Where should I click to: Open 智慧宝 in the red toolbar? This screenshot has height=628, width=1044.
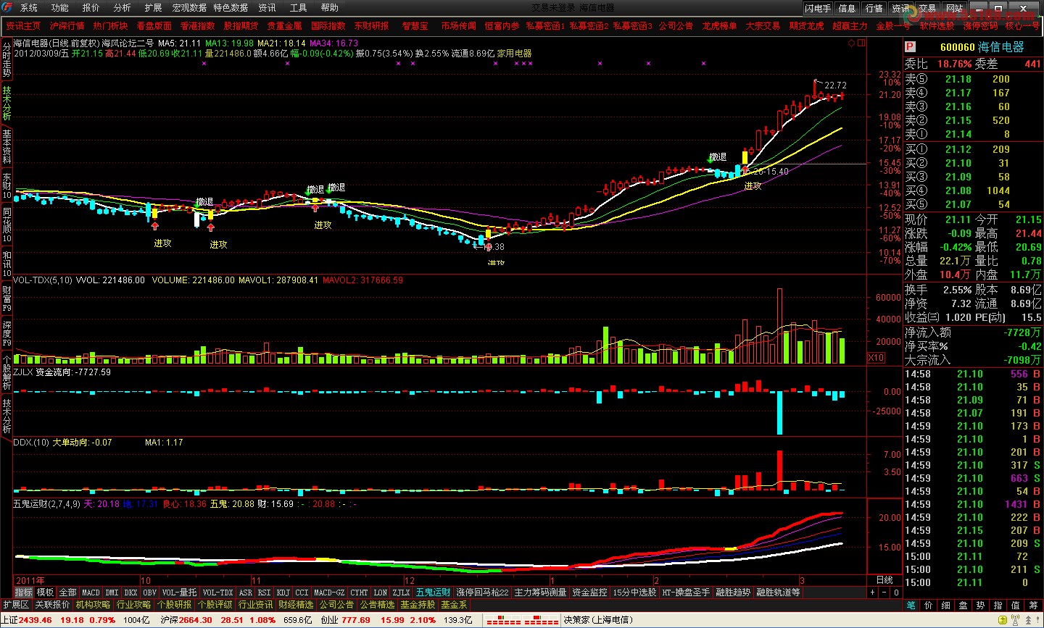(x=415, y=26)
